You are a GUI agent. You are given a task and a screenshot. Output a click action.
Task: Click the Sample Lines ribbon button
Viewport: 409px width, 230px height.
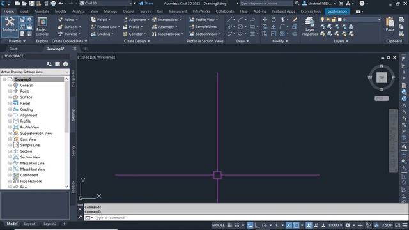pos(203,27)
